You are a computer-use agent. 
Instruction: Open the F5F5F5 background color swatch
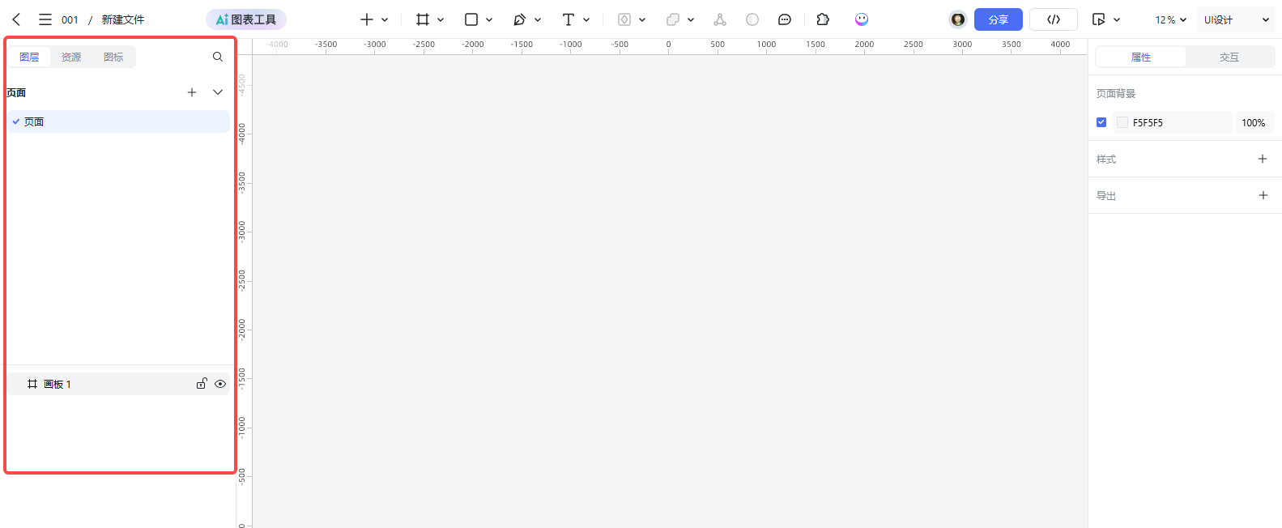tap(1122, 122)
